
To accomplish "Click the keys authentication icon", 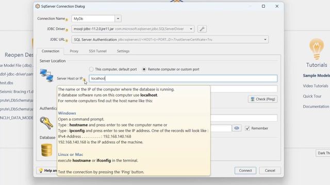I will point(46,123).
